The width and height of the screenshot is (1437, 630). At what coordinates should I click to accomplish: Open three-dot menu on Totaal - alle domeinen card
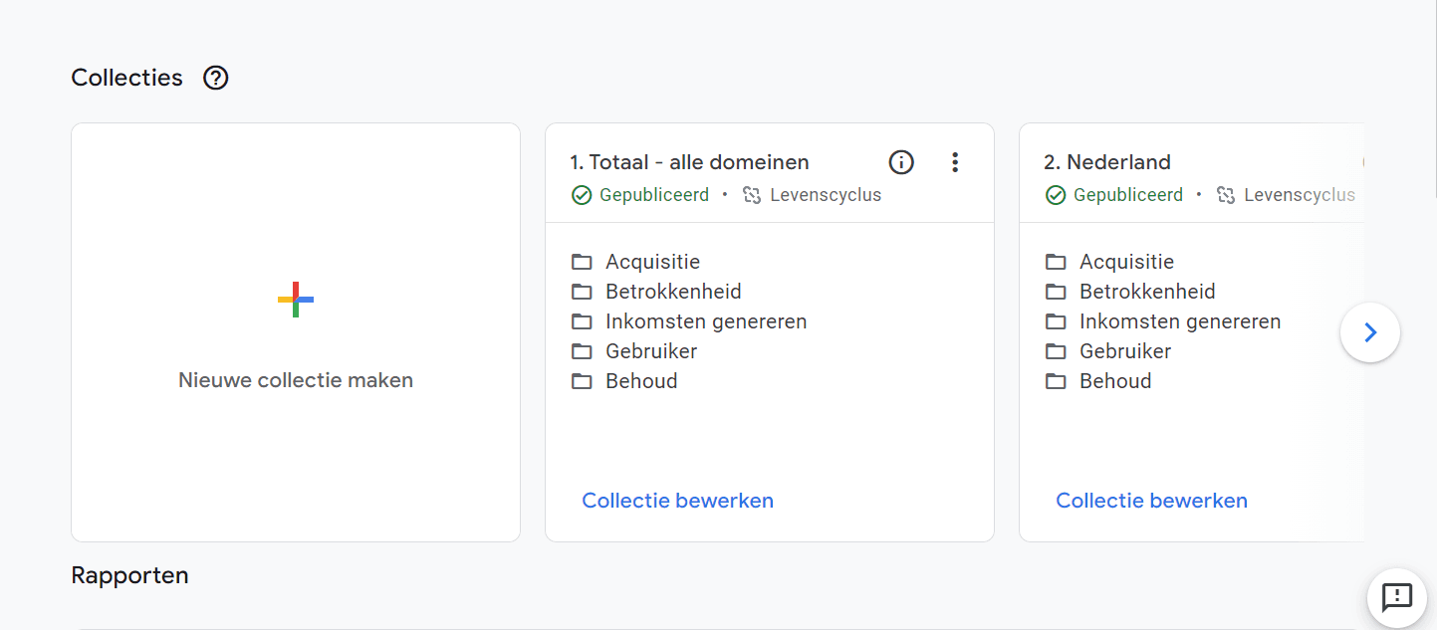pos(955,162)
